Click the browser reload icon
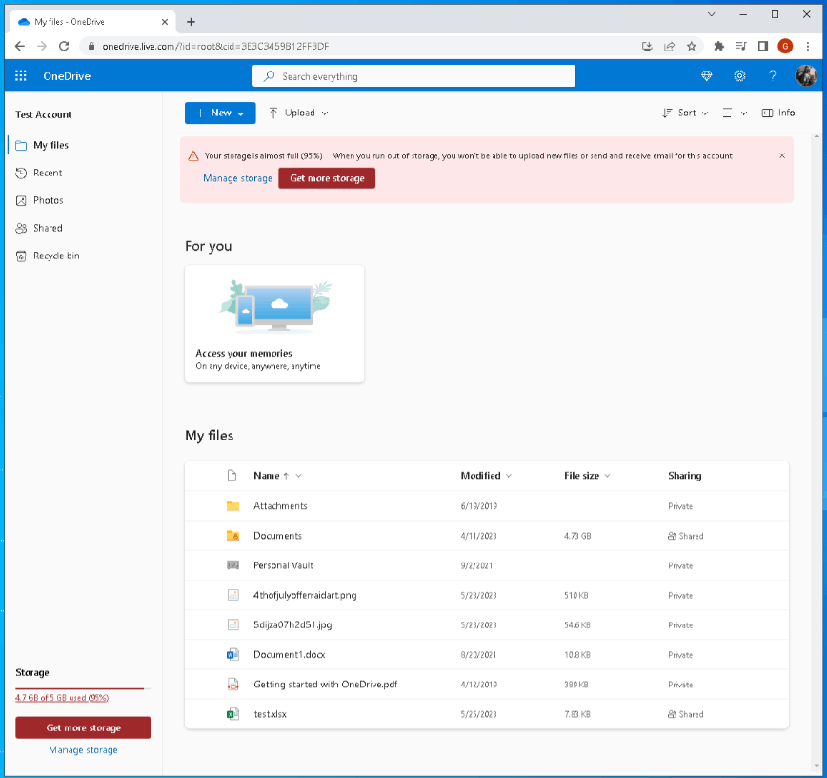827x778 pixels. click(x=64, y=46)
